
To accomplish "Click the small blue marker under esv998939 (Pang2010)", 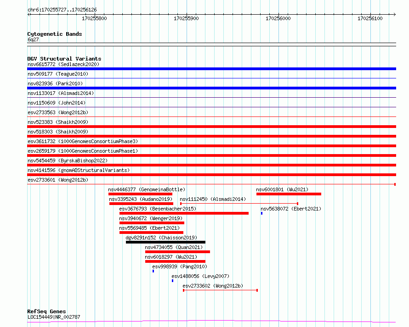I will click(153, 271).
